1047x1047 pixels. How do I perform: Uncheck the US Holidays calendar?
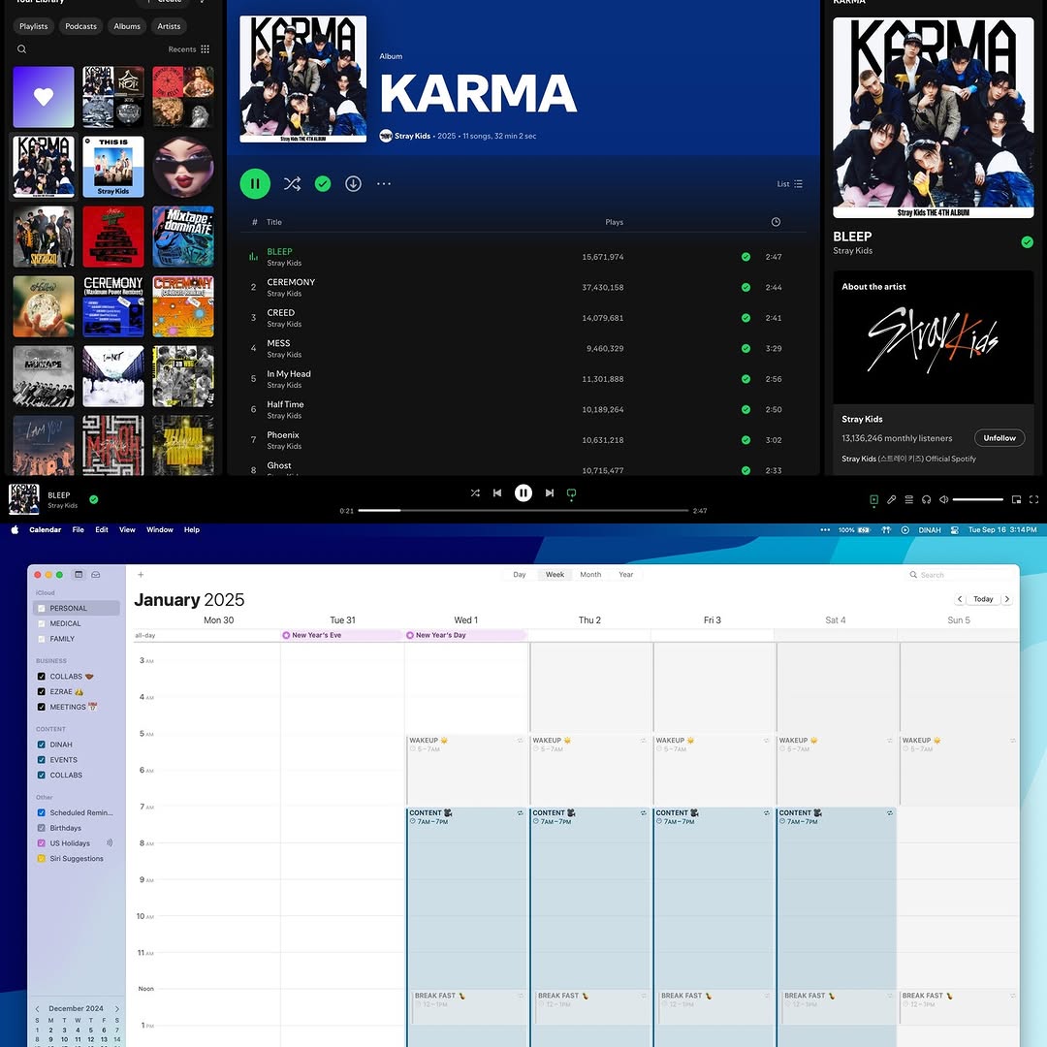(x=42, y=843)
